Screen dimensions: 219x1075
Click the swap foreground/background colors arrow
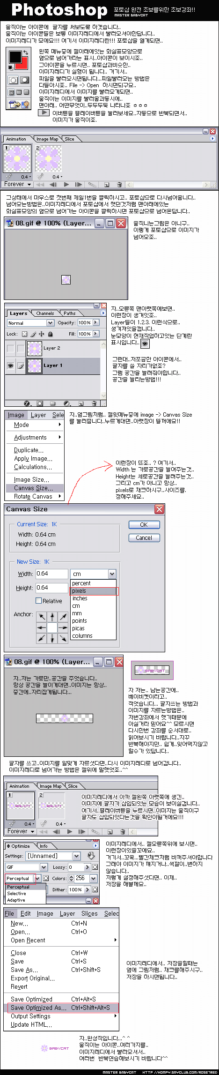25,52
